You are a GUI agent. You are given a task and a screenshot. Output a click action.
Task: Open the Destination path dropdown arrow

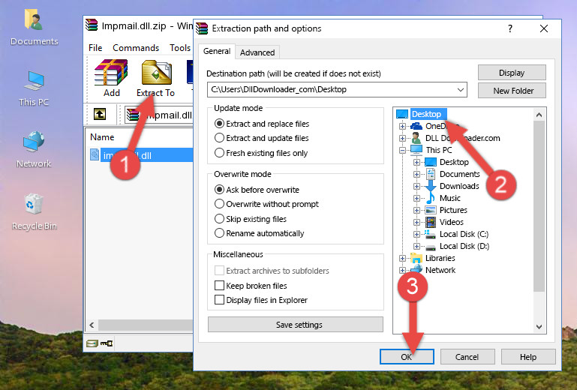coord(461,90)
